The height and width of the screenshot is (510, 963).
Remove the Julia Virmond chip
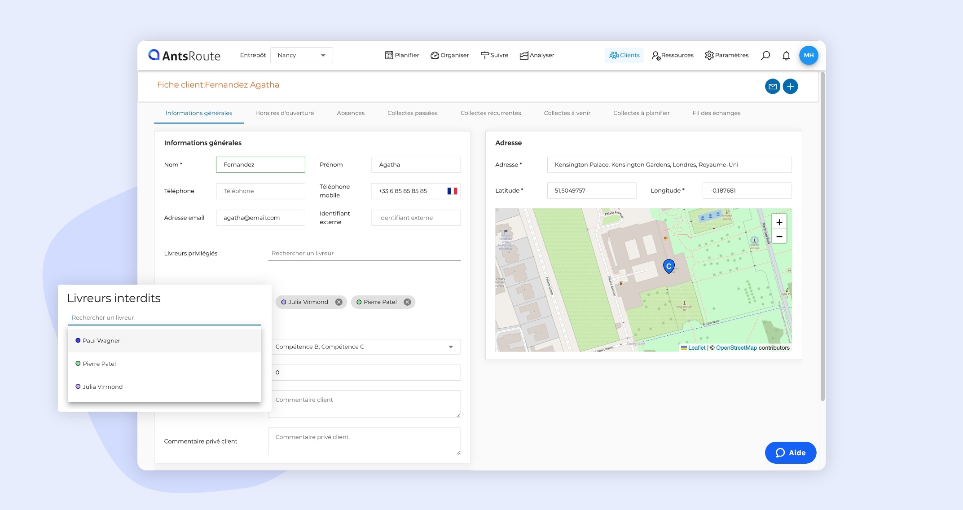(339, 302)
